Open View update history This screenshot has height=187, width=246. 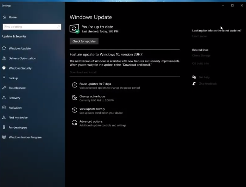92,109
